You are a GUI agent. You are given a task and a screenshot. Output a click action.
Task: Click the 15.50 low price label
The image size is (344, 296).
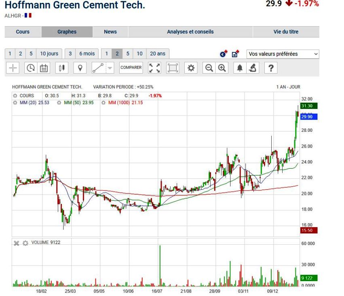pyautogui.click(x=309, y=230)
